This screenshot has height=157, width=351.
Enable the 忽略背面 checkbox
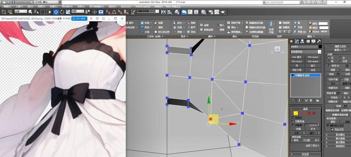coord(293,121)
